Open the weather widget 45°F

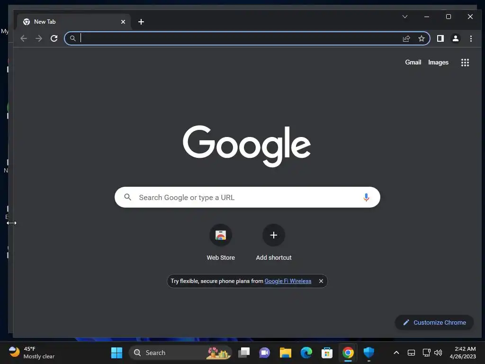pyautogui.click(x=32, y=353)
